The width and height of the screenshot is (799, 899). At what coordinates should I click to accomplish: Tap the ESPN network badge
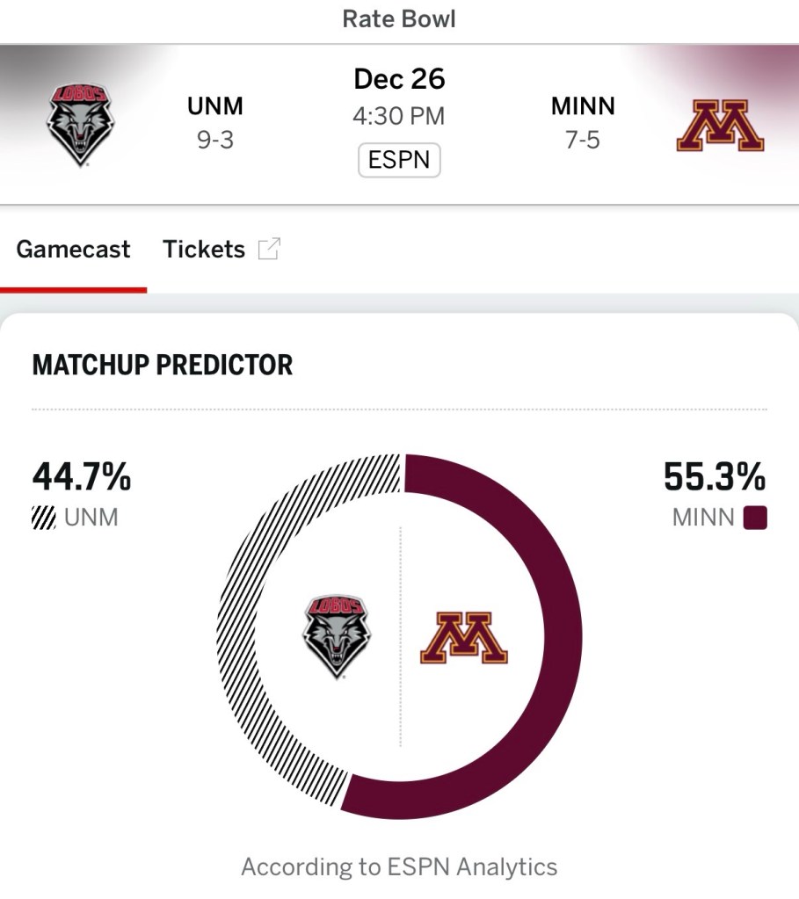click(x=399, y=161)
